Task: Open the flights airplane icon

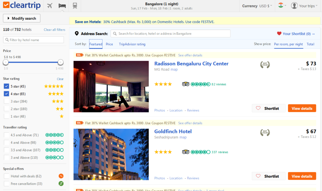Action: pos(50,6)
